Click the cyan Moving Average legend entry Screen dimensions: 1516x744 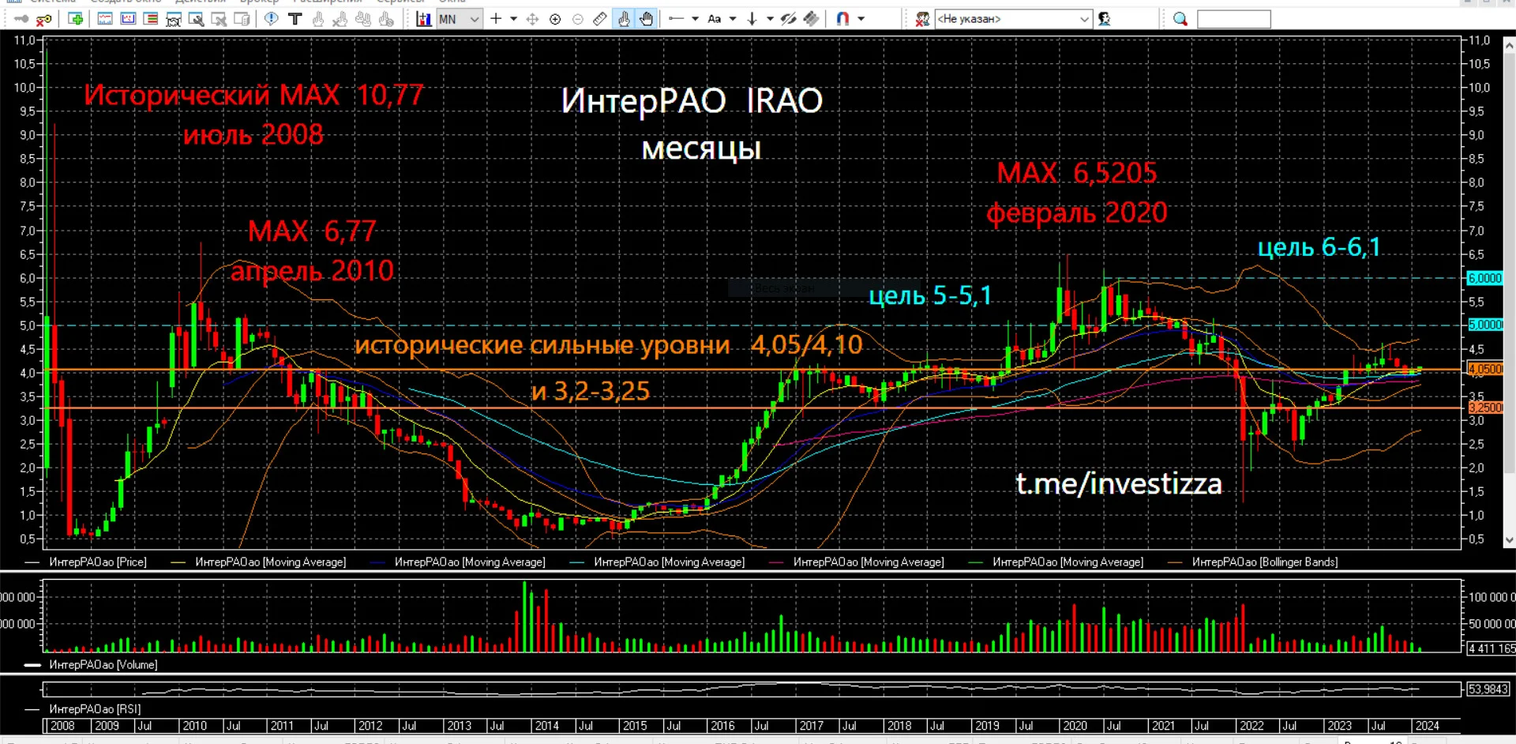[x=669, y=562]
